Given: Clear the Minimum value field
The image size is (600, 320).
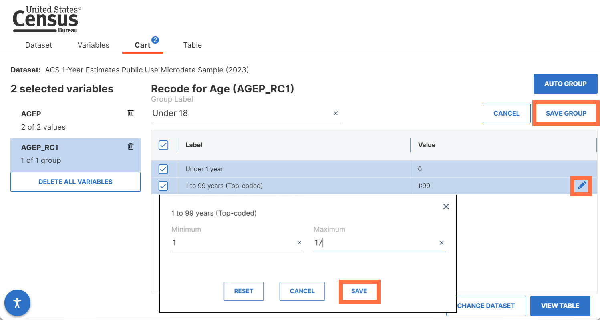Looking at the screenshot, I should click(299, 242).
